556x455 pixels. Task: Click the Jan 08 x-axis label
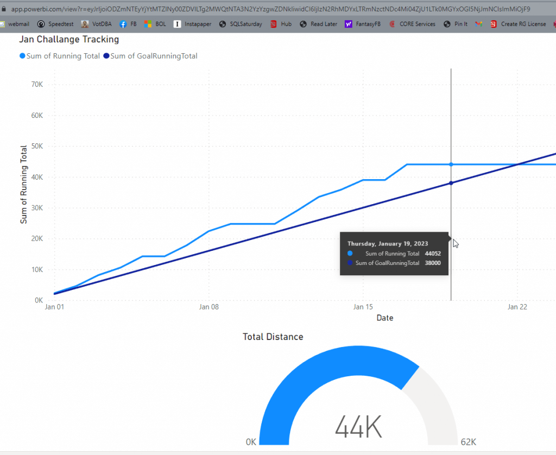pos(209,307)
